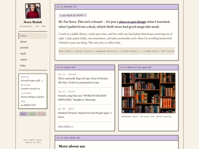Click the 'you found my corner' badge

(x=73, y=15)
